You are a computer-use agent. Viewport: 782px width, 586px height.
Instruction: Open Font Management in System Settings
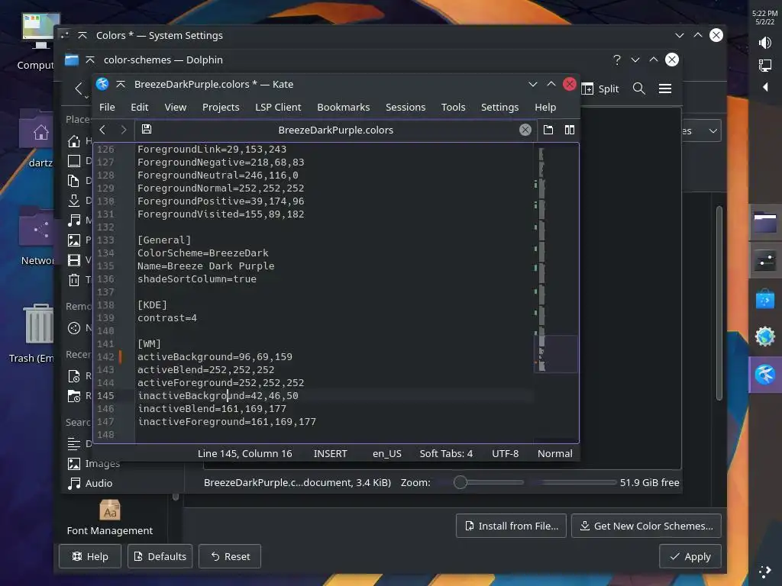click(x=110, y=518)
